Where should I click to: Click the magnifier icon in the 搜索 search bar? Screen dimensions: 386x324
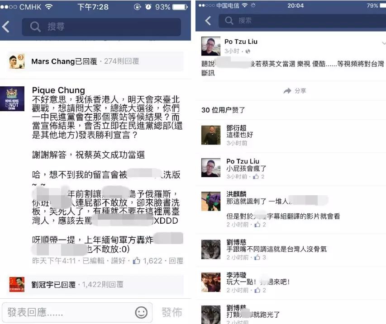[x=229, y=21]
